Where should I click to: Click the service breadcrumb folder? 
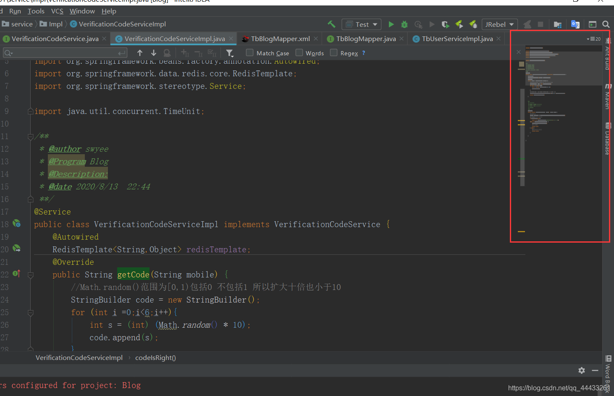click(x=17, y=24)
